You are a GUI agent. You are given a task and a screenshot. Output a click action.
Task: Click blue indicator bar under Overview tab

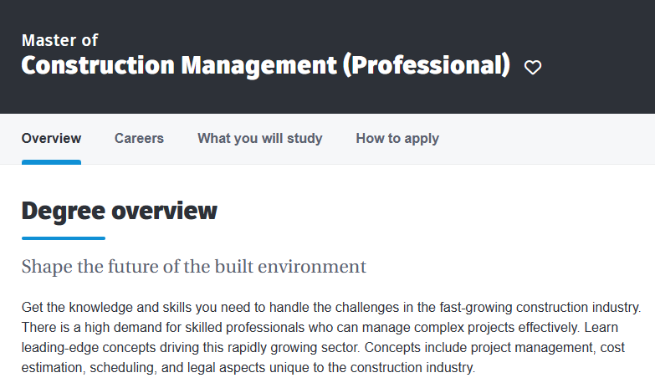click(x=51, y=162)
